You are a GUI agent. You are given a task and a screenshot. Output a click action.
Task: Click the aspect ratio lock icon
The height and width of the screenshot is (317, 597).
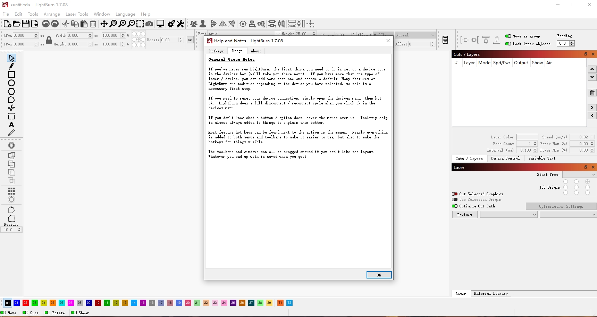click(49, 40)
